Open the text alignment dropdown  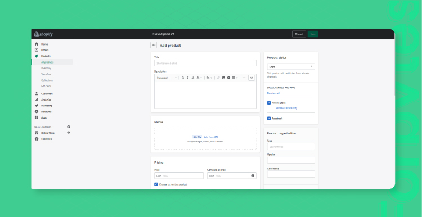point(209,78)
